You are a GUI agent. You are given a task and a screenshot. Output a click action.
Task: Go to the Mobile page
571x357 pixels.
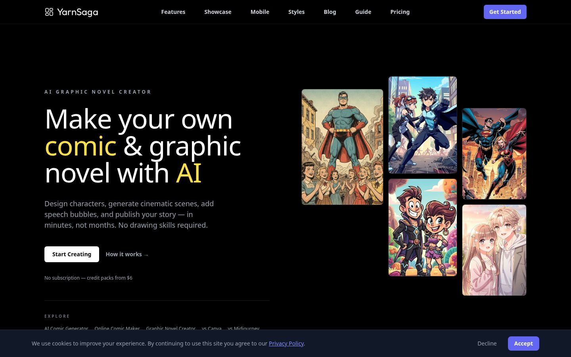coord(260,12)
